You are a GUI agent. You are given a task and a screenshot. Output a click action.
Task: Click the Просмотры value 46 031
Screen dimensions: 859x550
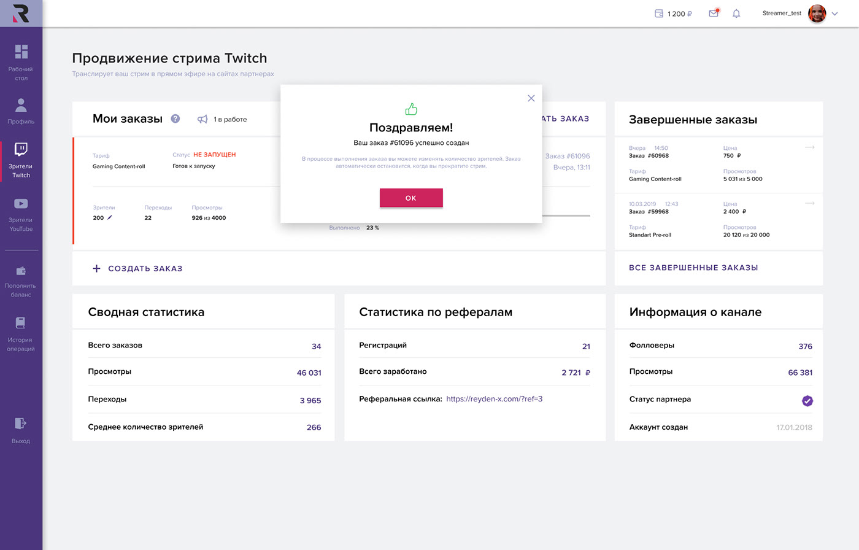click(309, 373)
